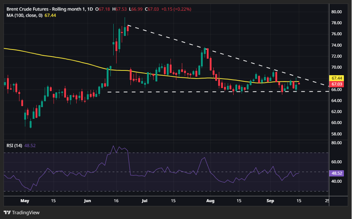The width and height of the screenshot is (352, 219).
Task: Select the horizontal dashed support line
Action: pos(175,92)
